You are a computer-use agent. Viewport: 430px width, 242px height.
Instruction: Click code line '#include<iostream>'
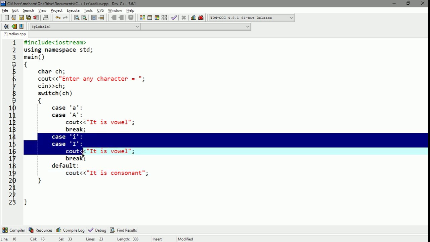(55, 42)
